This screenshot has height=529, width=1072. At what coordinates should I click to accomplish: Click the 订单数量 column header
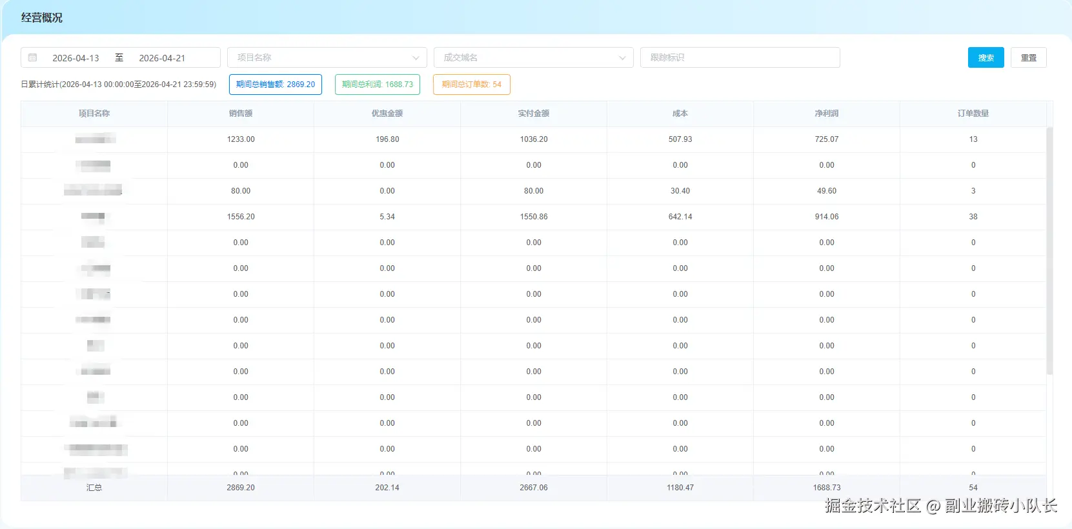(973, 114)
